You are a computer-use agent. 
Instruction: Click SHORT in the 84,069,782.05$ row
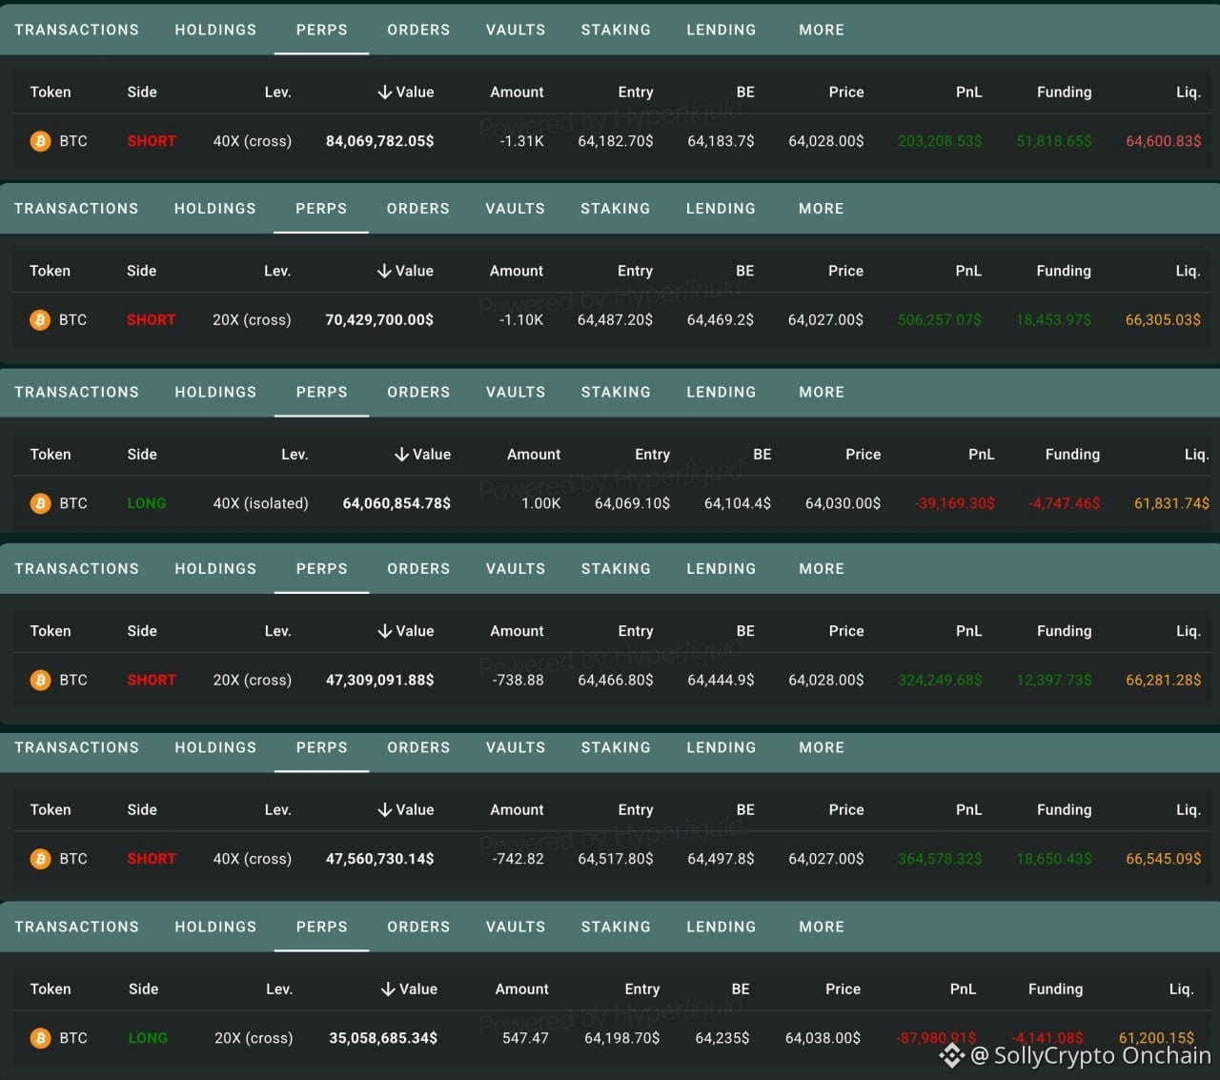point(152,141)
